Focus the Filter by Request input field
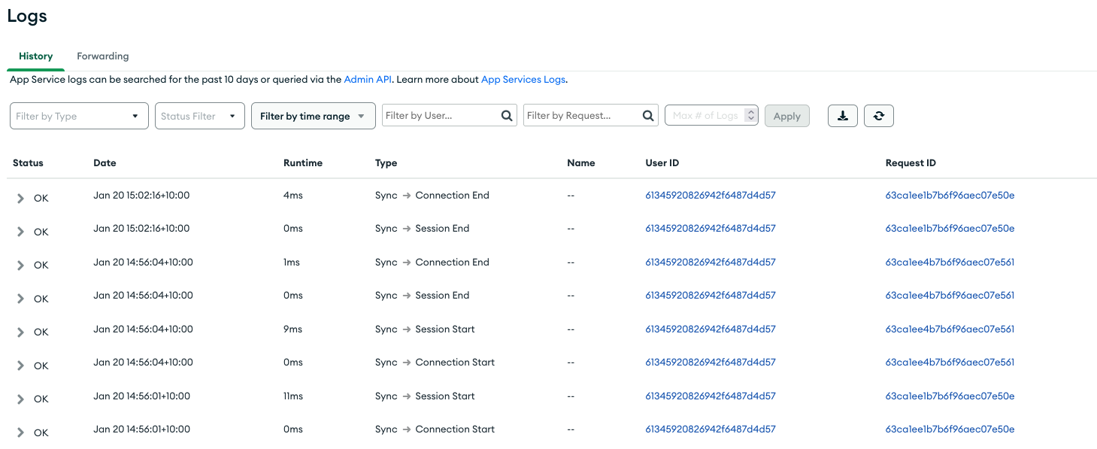 [x=581, y=116]
